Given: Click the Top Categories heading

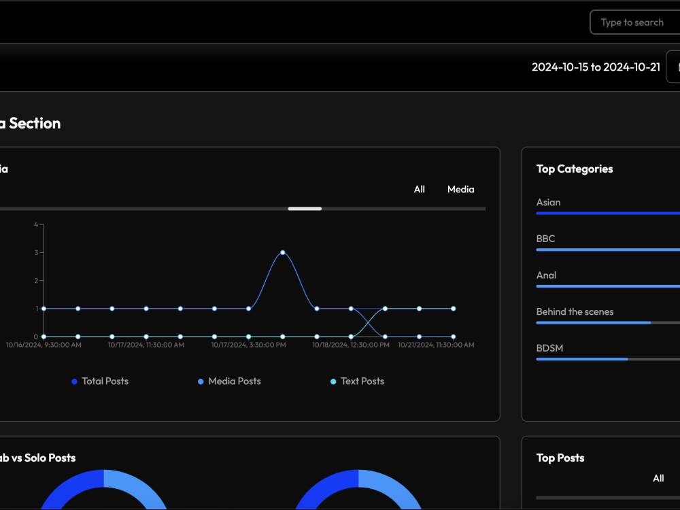Looking at the screenshot, I should click(574, 169).
